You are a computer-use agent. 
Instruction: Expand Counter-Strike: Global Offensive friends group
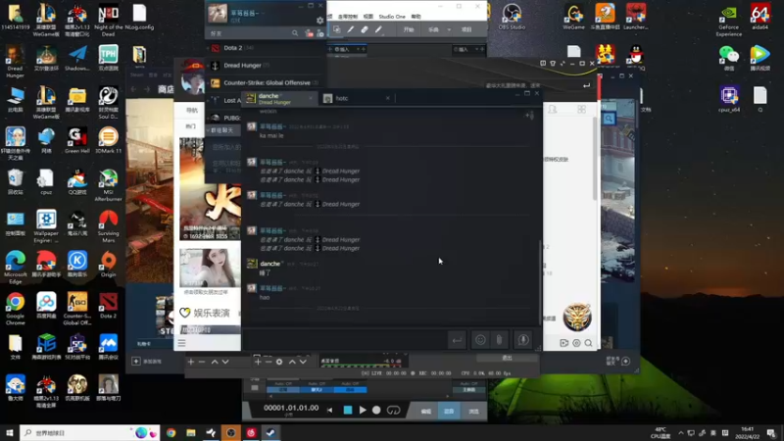pyautogui.click(x=208, y=83)
